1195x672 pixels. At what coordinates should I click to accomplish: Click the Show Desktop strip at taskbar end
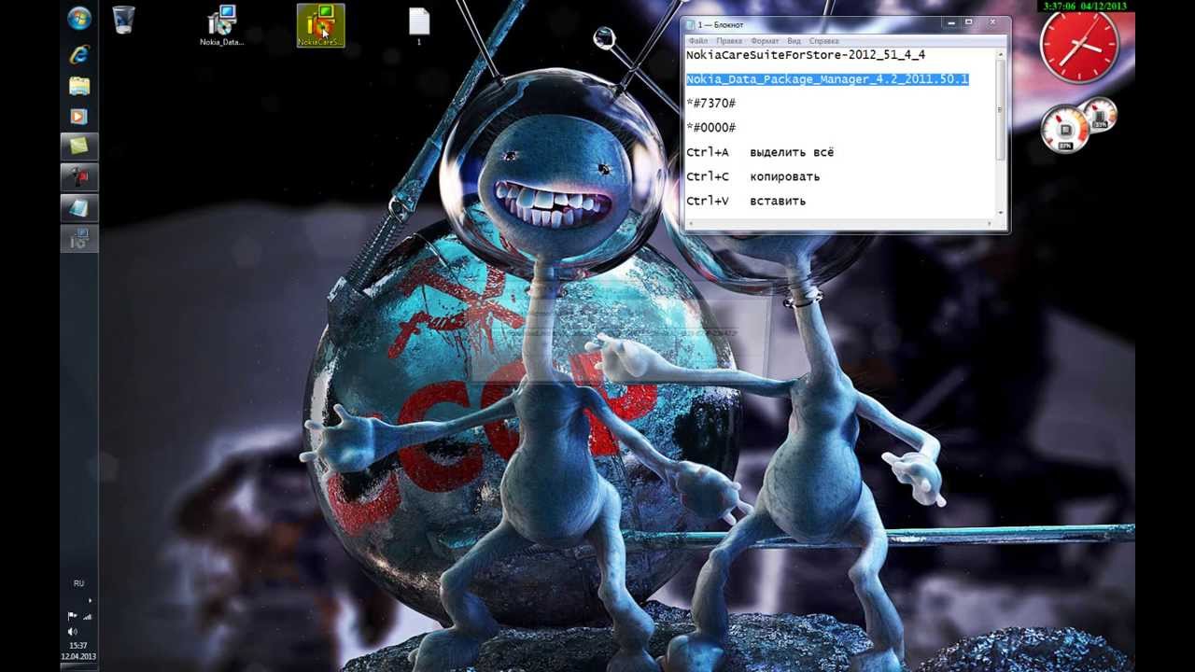[78, 667]
